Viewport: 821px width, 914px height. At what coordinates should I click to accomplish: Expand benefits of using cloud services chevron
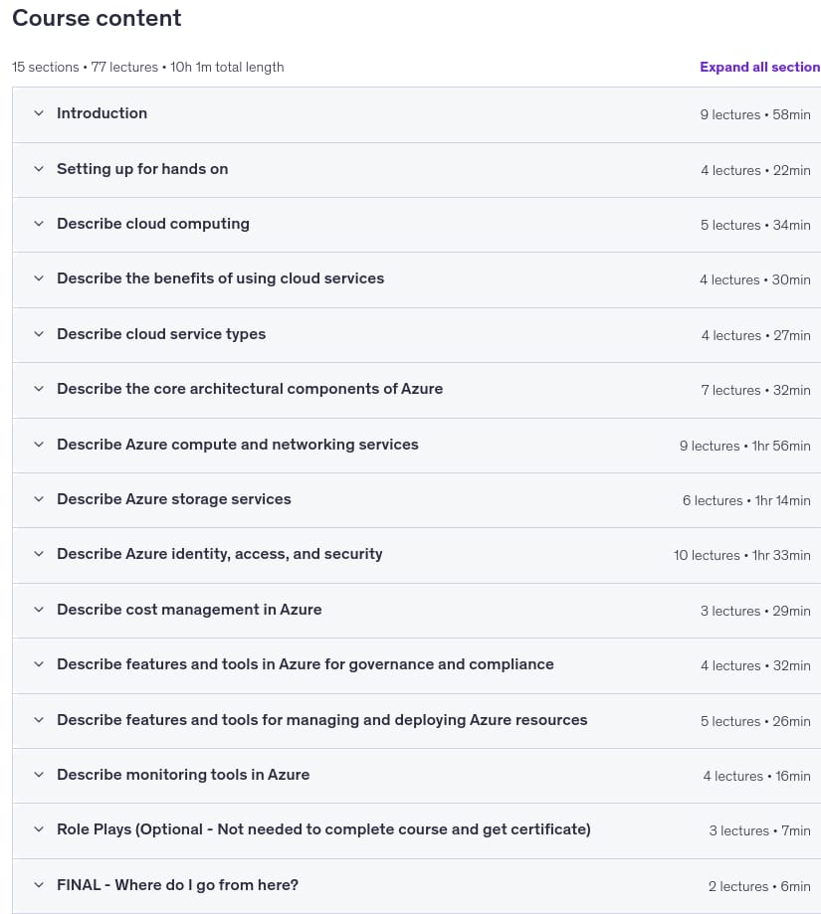coord(39,278)
